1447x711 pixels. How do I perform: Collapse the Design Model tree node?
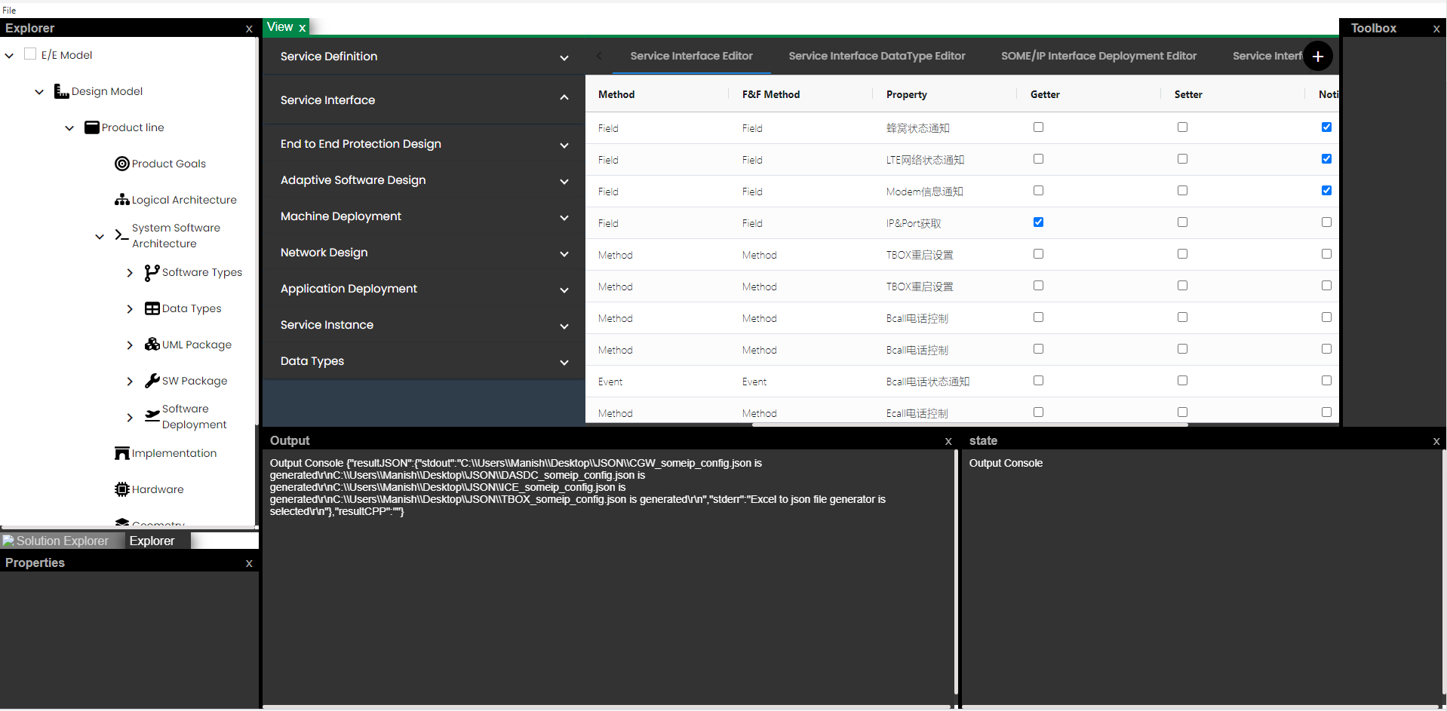[x=39, y=91]
